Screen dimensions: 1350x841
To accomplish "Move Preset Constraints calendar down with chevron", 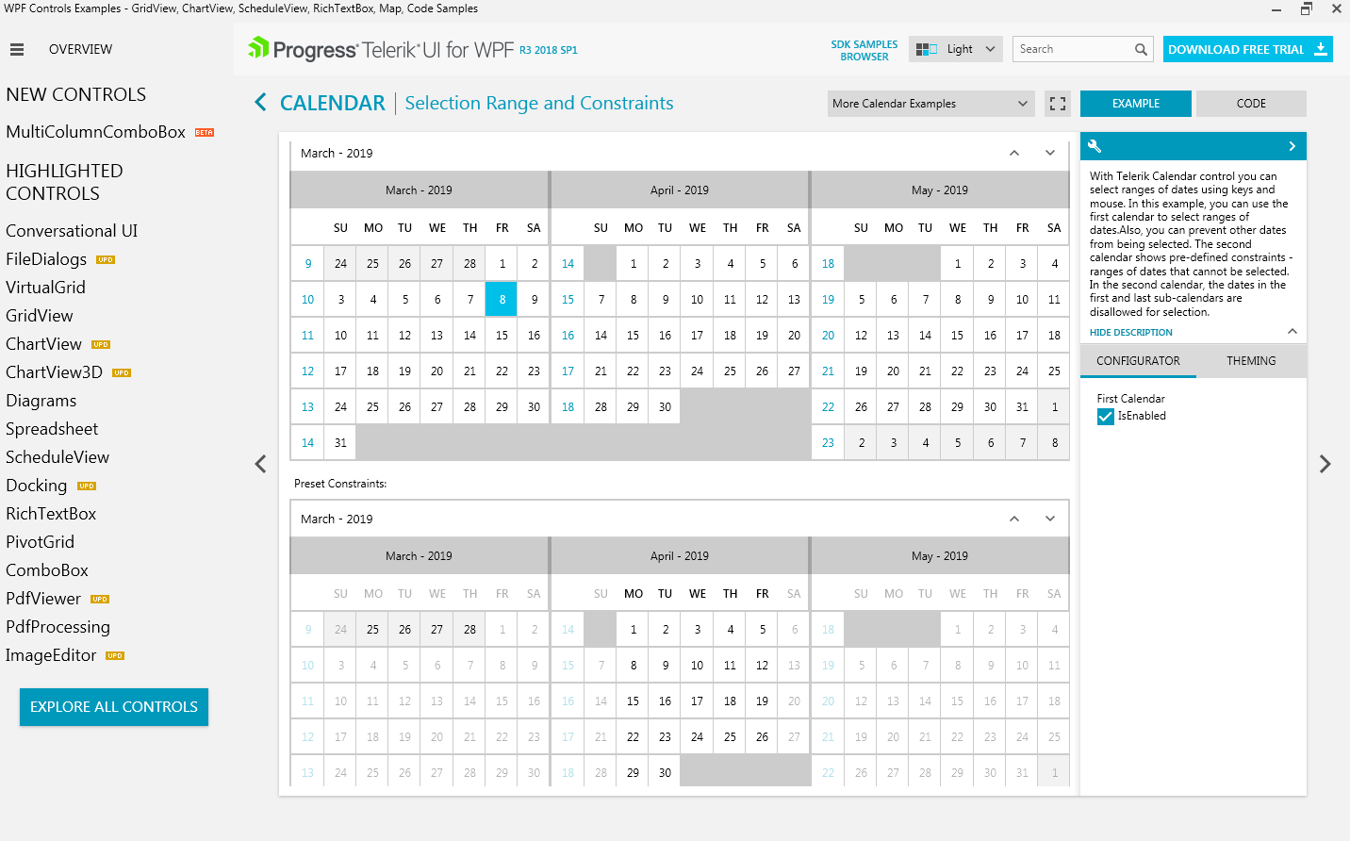I will point(1050,519).
